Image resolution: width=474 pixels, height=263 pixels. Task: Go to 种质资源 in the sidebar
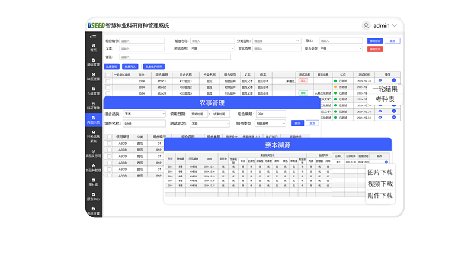point(93,76)
